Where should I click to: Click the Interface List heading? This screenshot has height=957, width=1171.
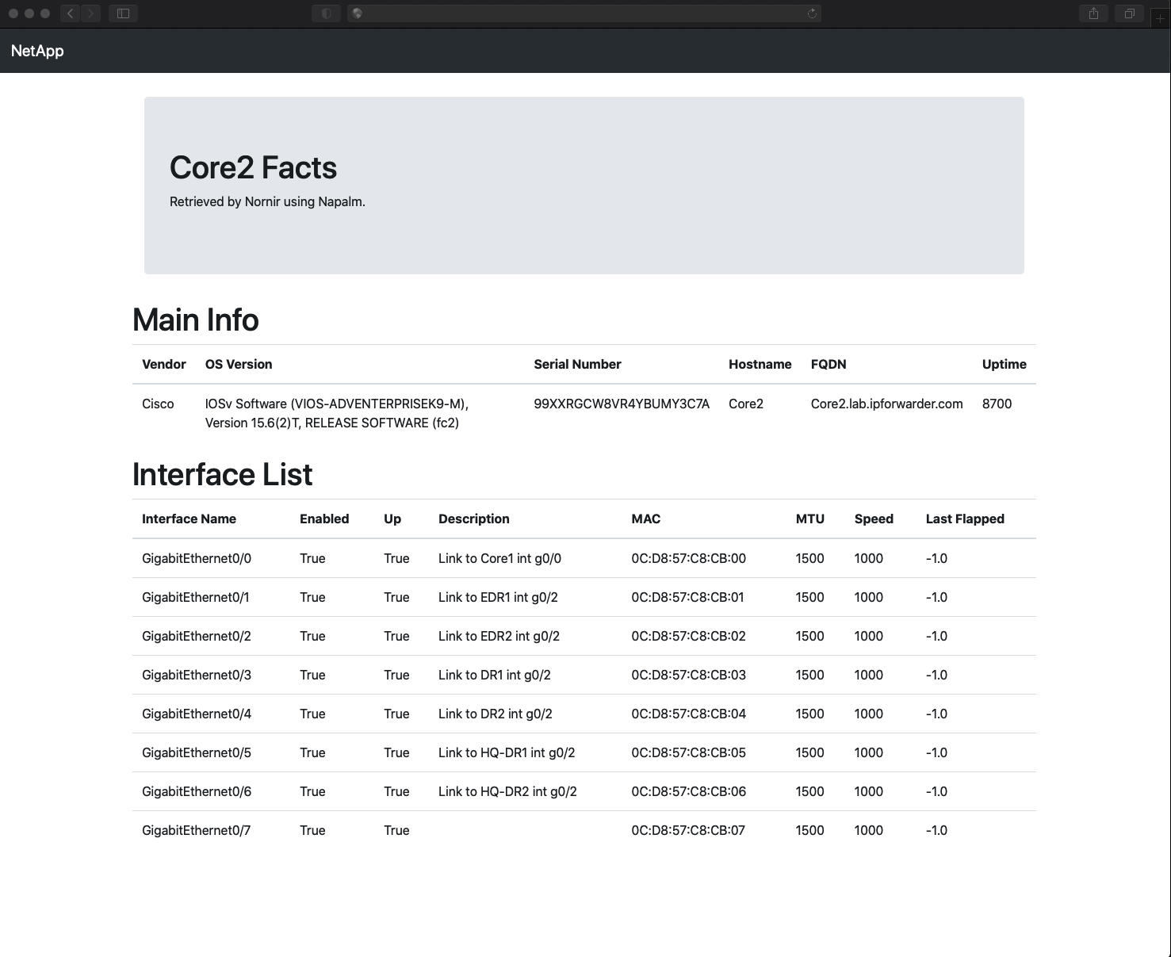[222, 474]
